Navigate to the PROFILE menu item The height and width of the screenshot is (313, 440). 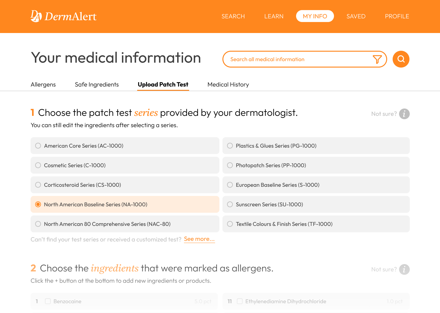pyautogui.click(x=397, y=17)
